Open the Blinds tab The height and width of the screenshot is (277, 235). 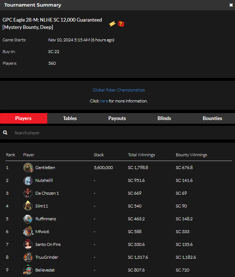point(164,118)
